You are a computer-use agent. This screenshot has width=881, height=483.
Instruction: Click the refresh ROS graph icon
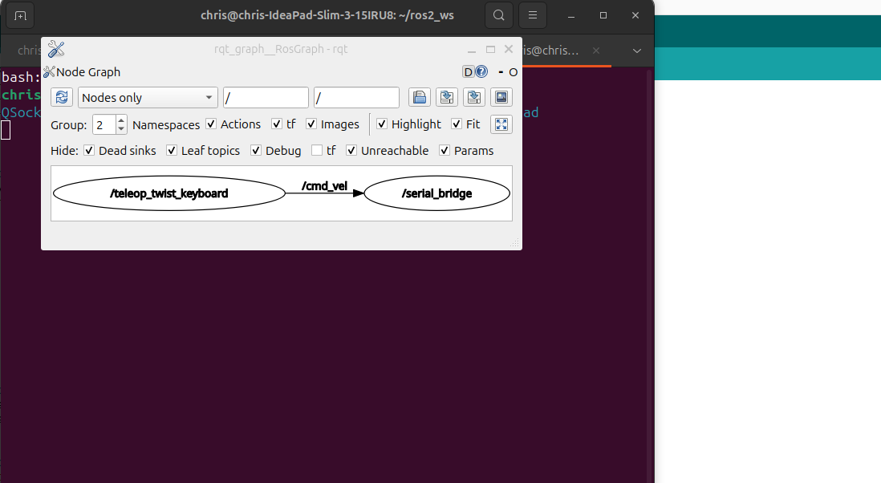pyautogui.click(x=62, y=97)
